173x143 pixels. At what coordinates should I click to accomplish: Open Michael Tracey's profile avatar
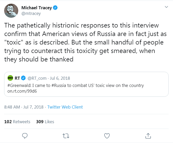click(x=11, y=11)
